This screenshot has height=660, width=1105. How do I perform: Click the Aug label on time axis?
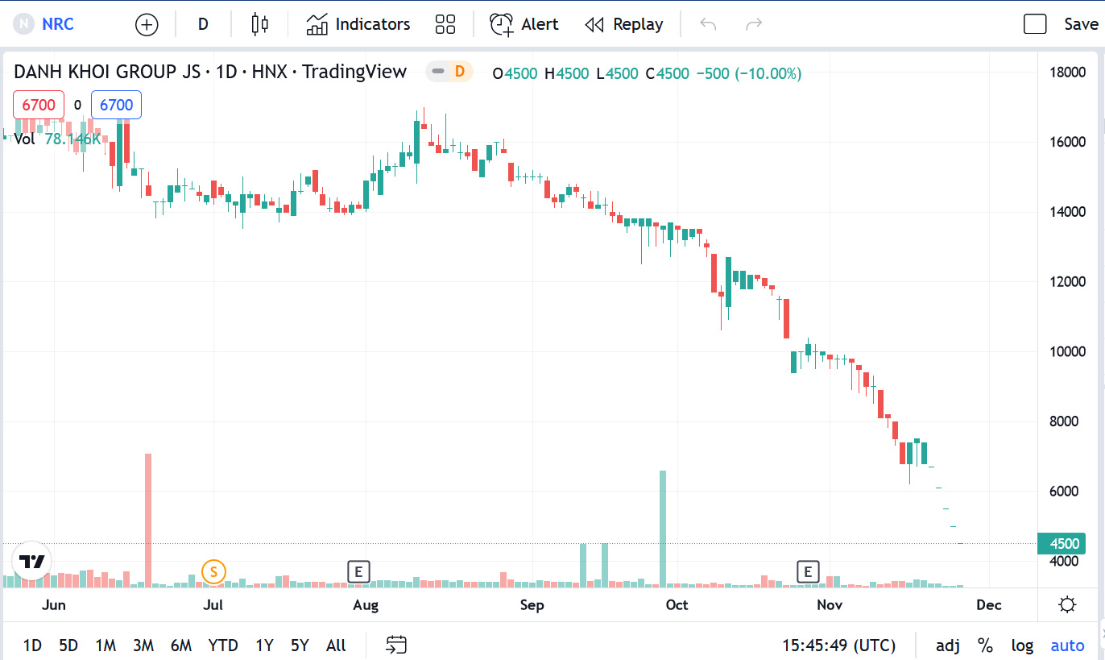tap(366, 605)
